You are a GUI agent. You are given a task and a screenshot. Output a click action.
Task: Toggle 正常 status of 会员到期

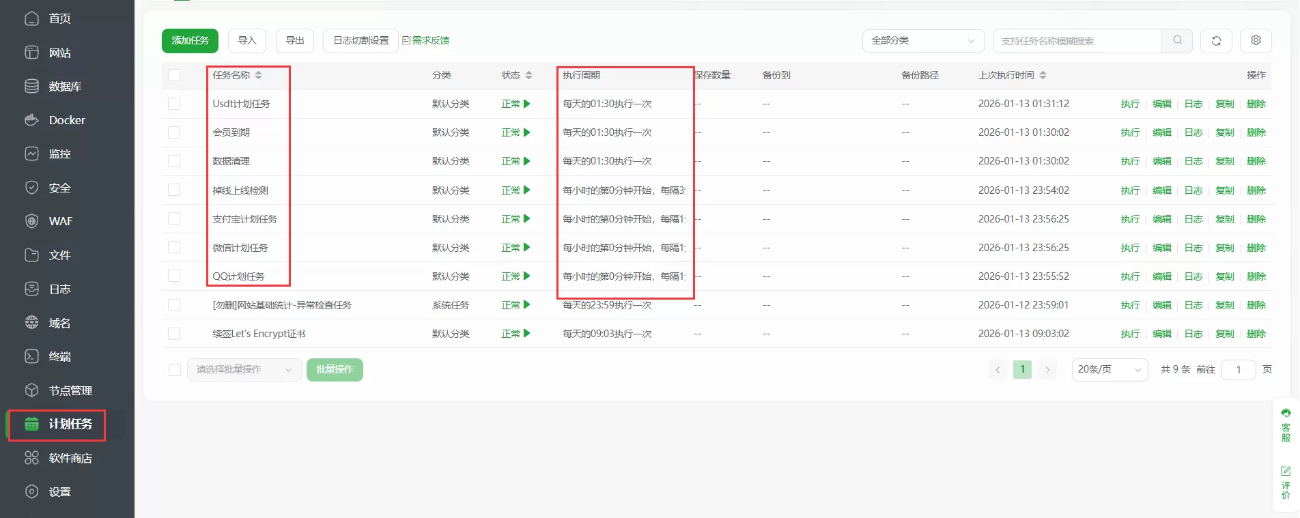tap(515, 132)
